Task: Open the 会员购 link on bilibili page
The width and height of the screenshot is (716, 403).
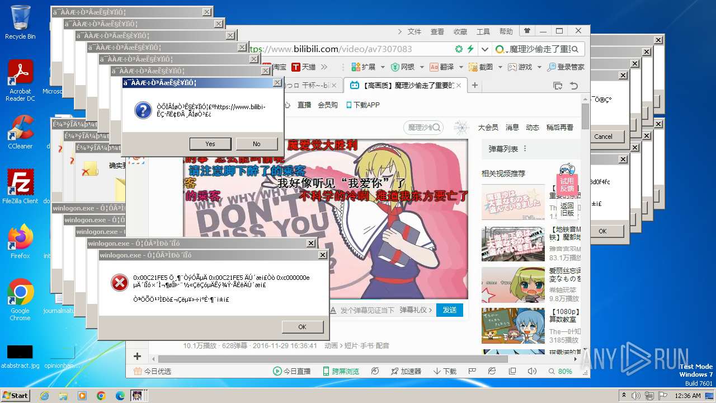Action: click(328, 105)
